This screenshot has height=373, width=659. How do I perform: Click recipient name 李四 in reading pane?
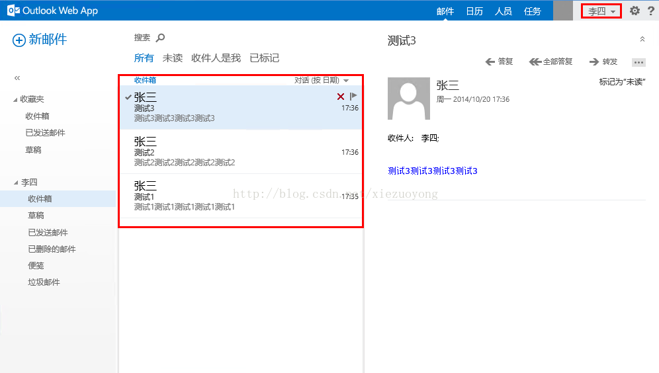click(430, 138)
